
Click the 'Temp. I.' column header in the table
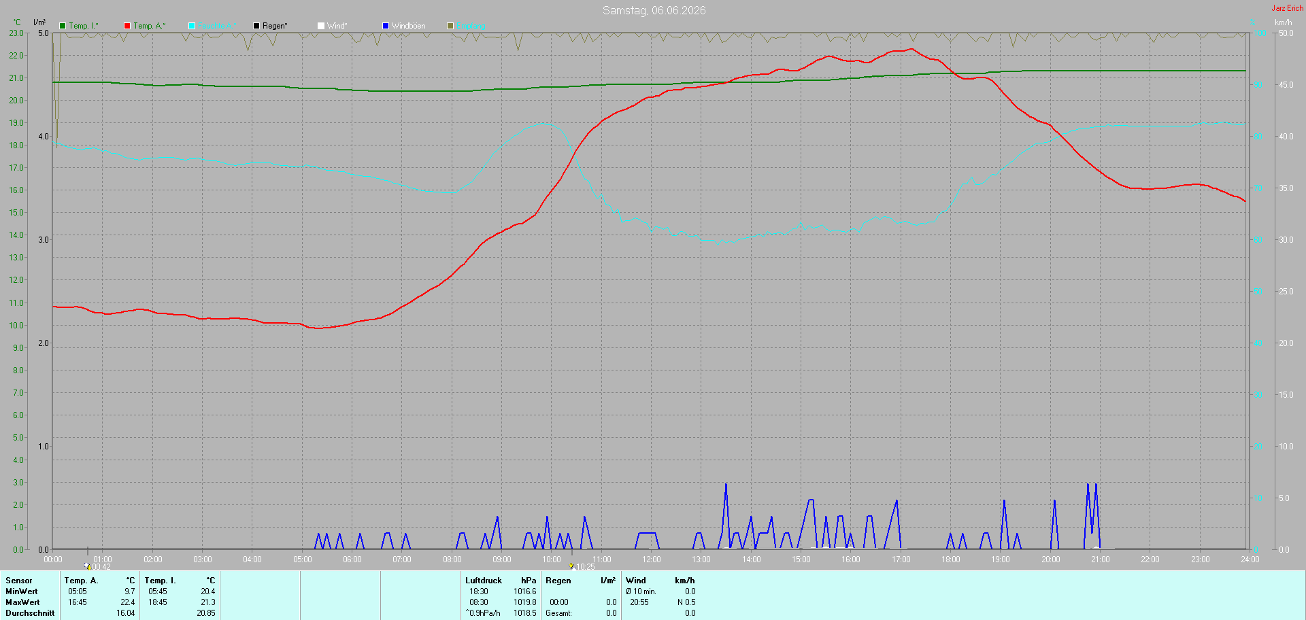click(x=160, y=581)
